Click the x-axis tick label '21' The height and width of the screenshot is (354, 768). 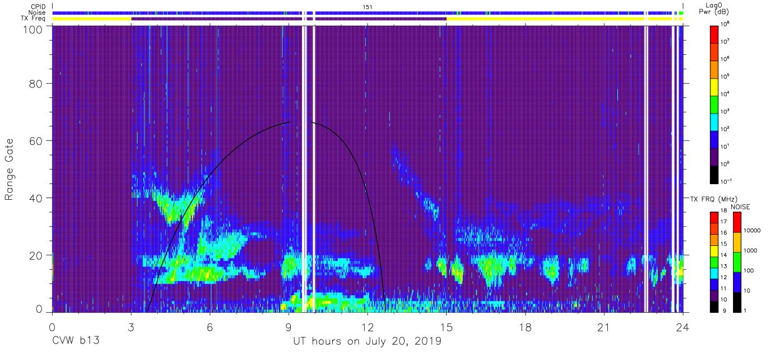click(604, 327)
